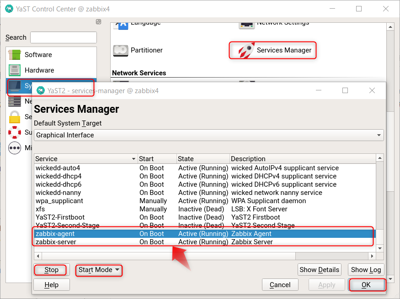Click left arrow of horizontal scrollbar

[38, 256]
